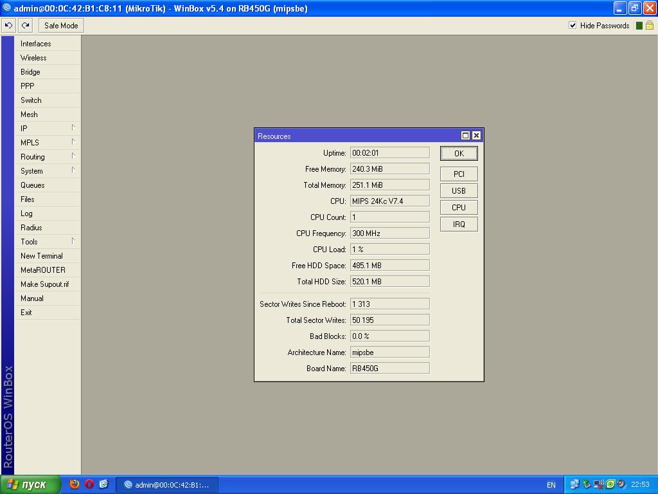Click the system clock 22:53
The height and width of the screenshot is (494, 658).
(640, 484)
